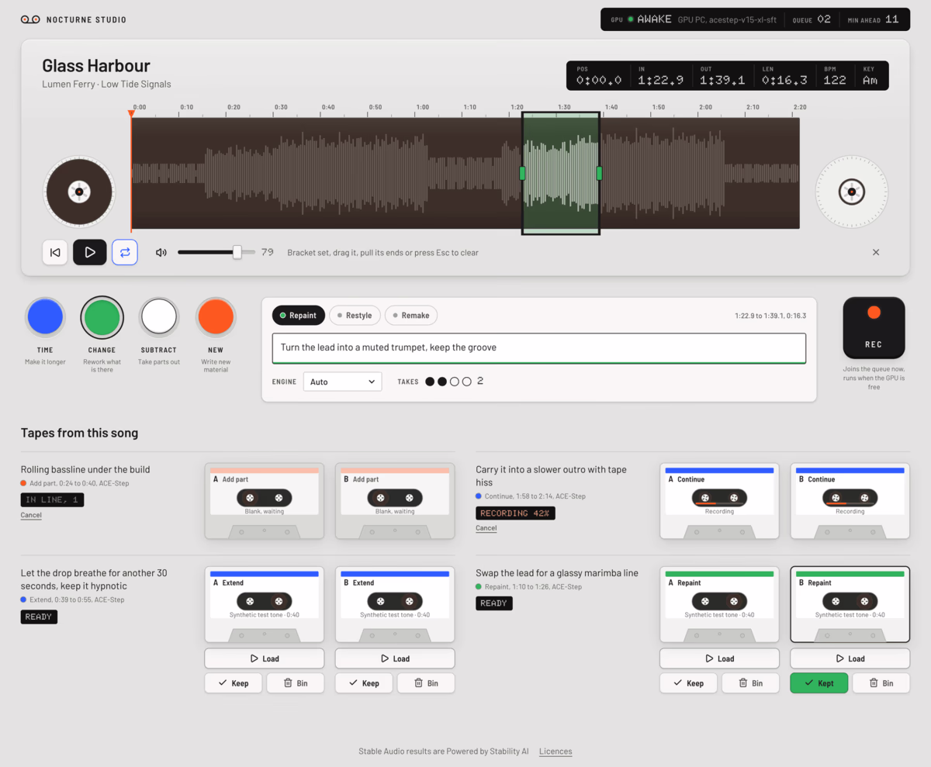Load Repaint take A
The height and width of the screenshot is (767, 931).
tap(719, 658)
